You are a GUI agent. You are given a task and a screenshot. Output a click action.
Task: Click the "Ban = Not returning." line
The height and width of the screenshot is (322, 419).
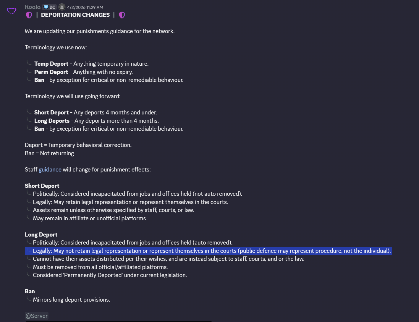pos(50,153)
